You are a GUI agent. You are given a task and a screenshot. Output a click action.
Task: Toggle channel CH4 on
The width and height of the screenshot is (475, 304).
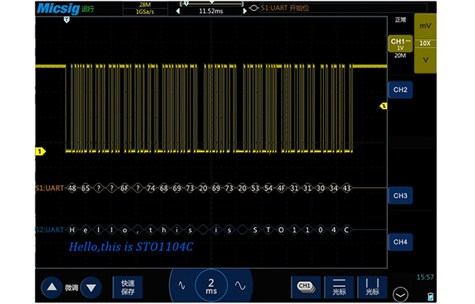400,242
